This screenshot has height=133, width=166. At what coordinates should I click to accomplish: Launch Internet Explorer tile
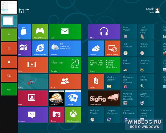40,48
